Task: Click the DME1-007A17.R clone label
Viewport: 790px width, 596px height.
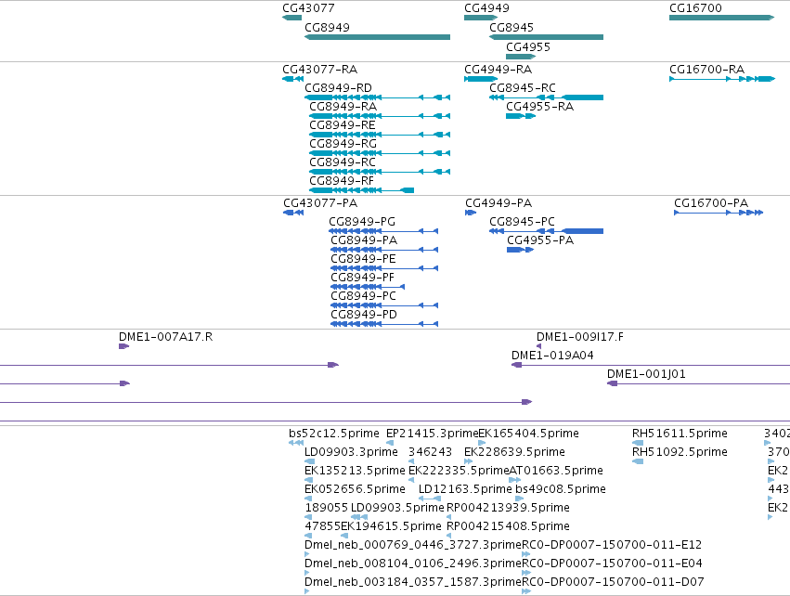Action: tap(166, 337)
